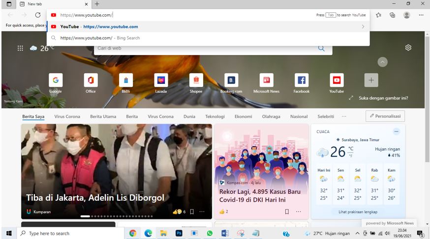Open the app launcher grid icon
430x239 pixels.
tap(20, 48)
